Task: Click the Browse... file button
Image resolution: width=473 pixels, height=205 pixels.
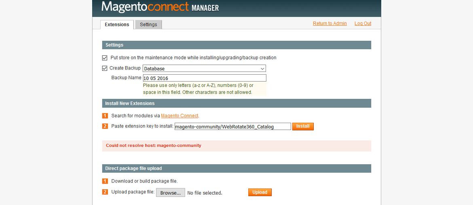Action: tap(171, 192)
